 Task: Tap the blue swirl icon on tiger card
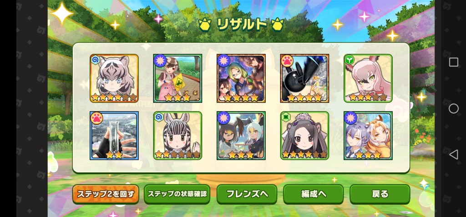[95, 59]
